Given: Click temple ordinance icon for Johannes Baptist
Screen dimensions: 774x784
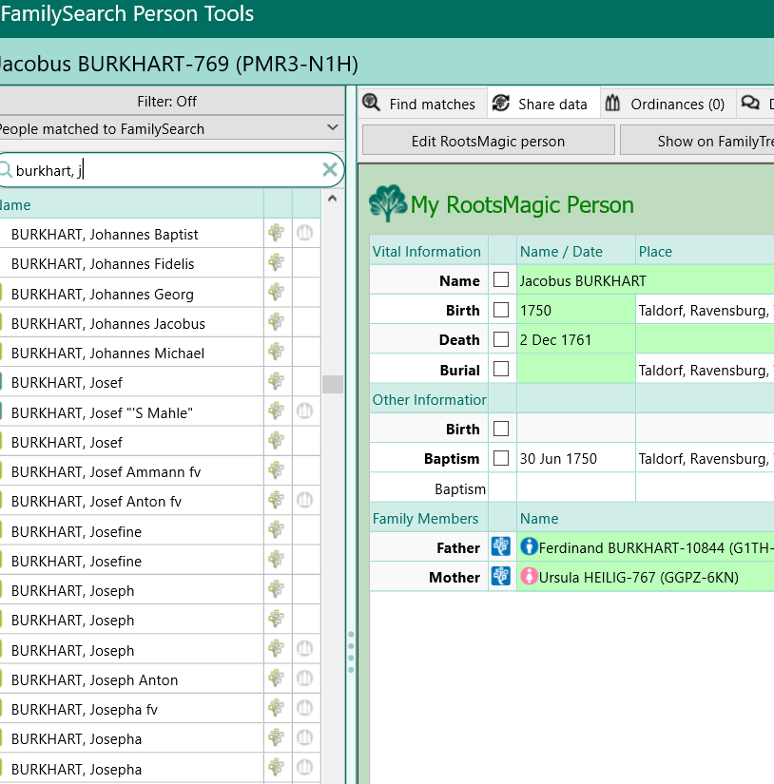Looking at the screenshot, I should tap(304, 233).
